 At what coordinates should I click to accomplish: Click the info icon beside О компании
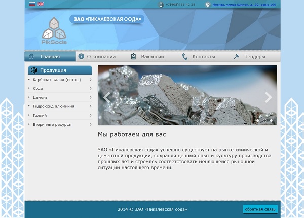tap(81, 56)
